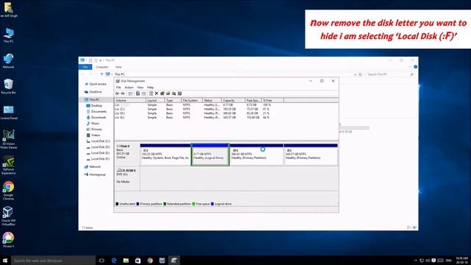Image resolution: width=471 pixels, height=265 pixels.
Task: Select the (E:) Primary Partition block
Action: click(311, 155)
